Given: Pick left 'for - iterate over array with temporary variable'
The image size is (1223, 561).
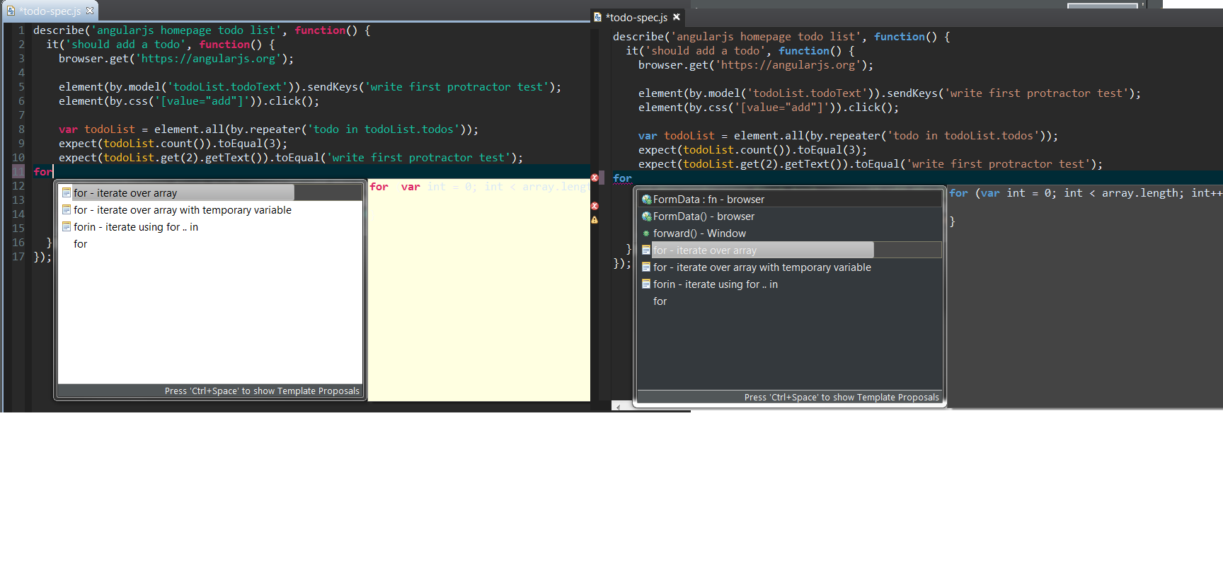Looking at the screenshot, I should click(182, 210).
